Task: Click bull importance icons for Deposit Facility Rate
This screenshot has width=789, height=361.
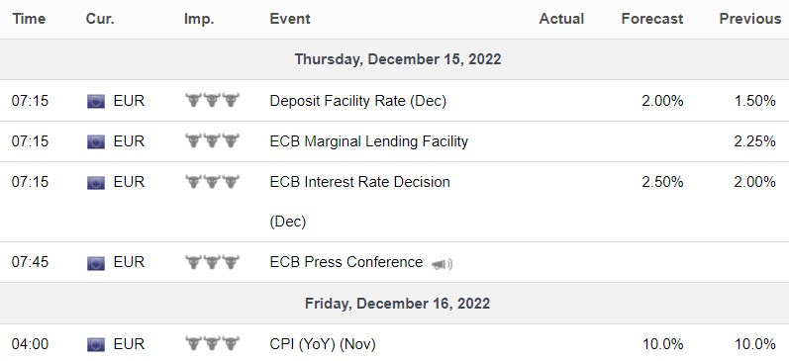Action: [212, 100]
